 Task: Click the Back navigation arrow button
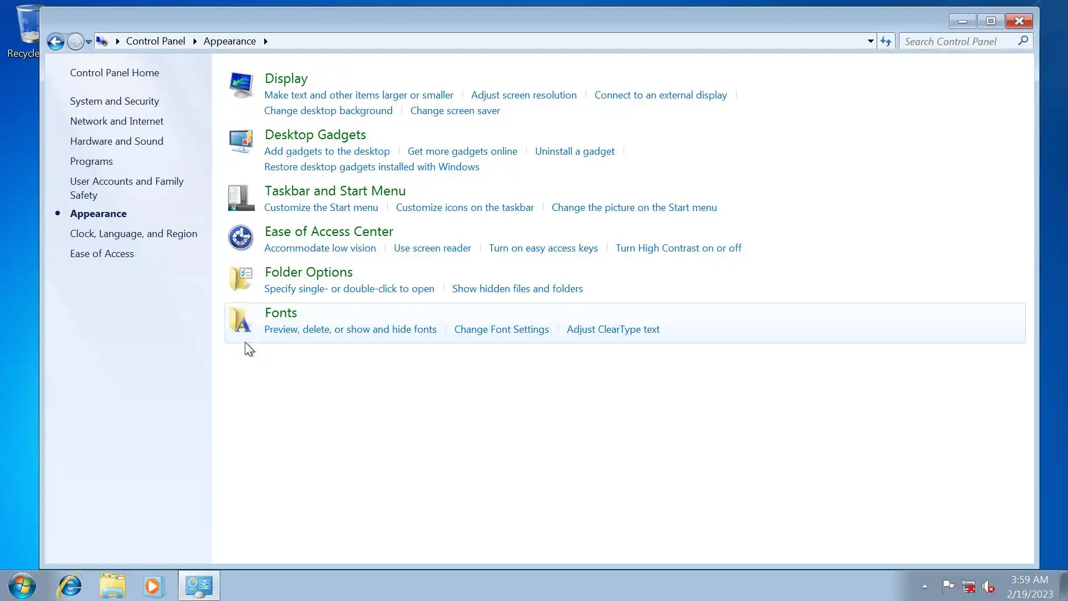tap(55, 41)
